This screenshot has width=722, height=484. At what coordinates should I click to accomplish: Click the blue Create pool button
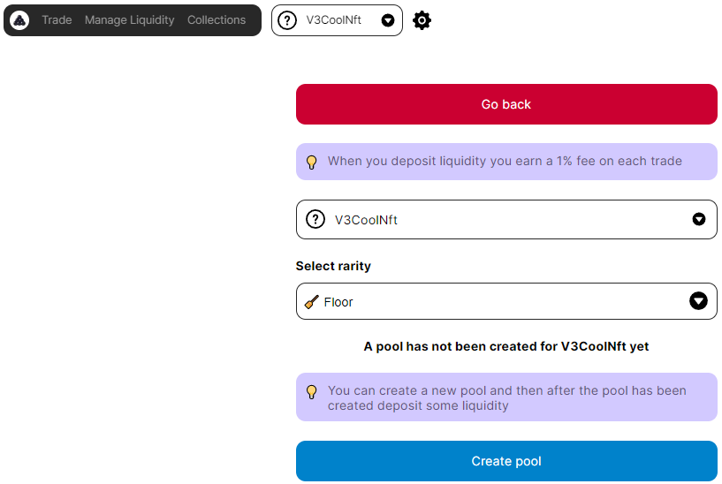(x=506, y=461)
